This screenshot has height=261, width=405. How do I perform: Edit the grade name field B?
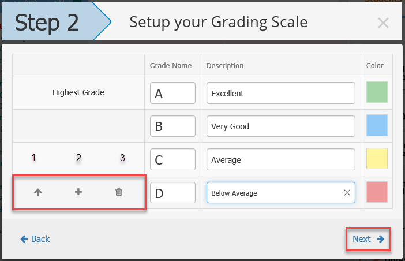coord(172,126)
